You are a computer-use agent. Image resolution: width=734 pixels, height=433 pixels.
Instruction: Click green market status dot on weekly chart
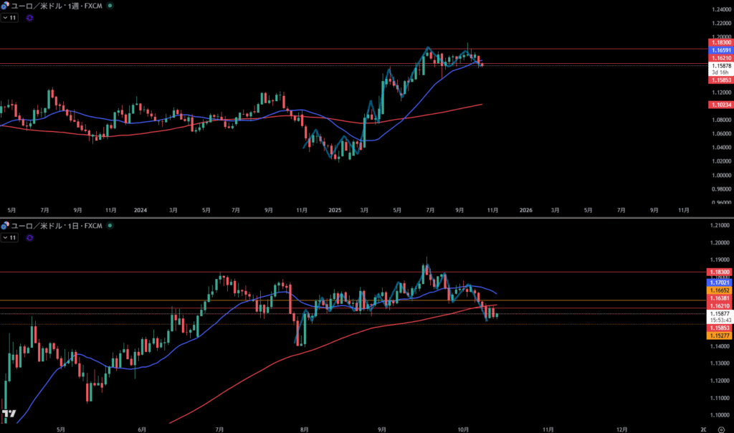click(110, 6)
